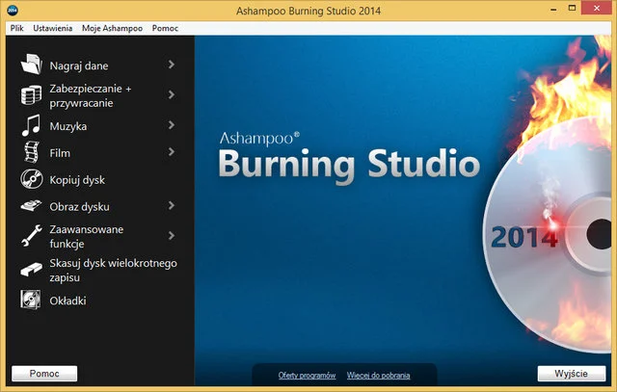Click the Zabezpieczanie + przywracanie database icon
The width and height of the screenshot is (617, 392).
click(31, 95)
